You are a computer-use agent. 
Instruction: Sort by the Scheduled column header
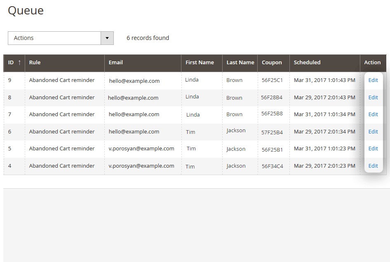307,62
